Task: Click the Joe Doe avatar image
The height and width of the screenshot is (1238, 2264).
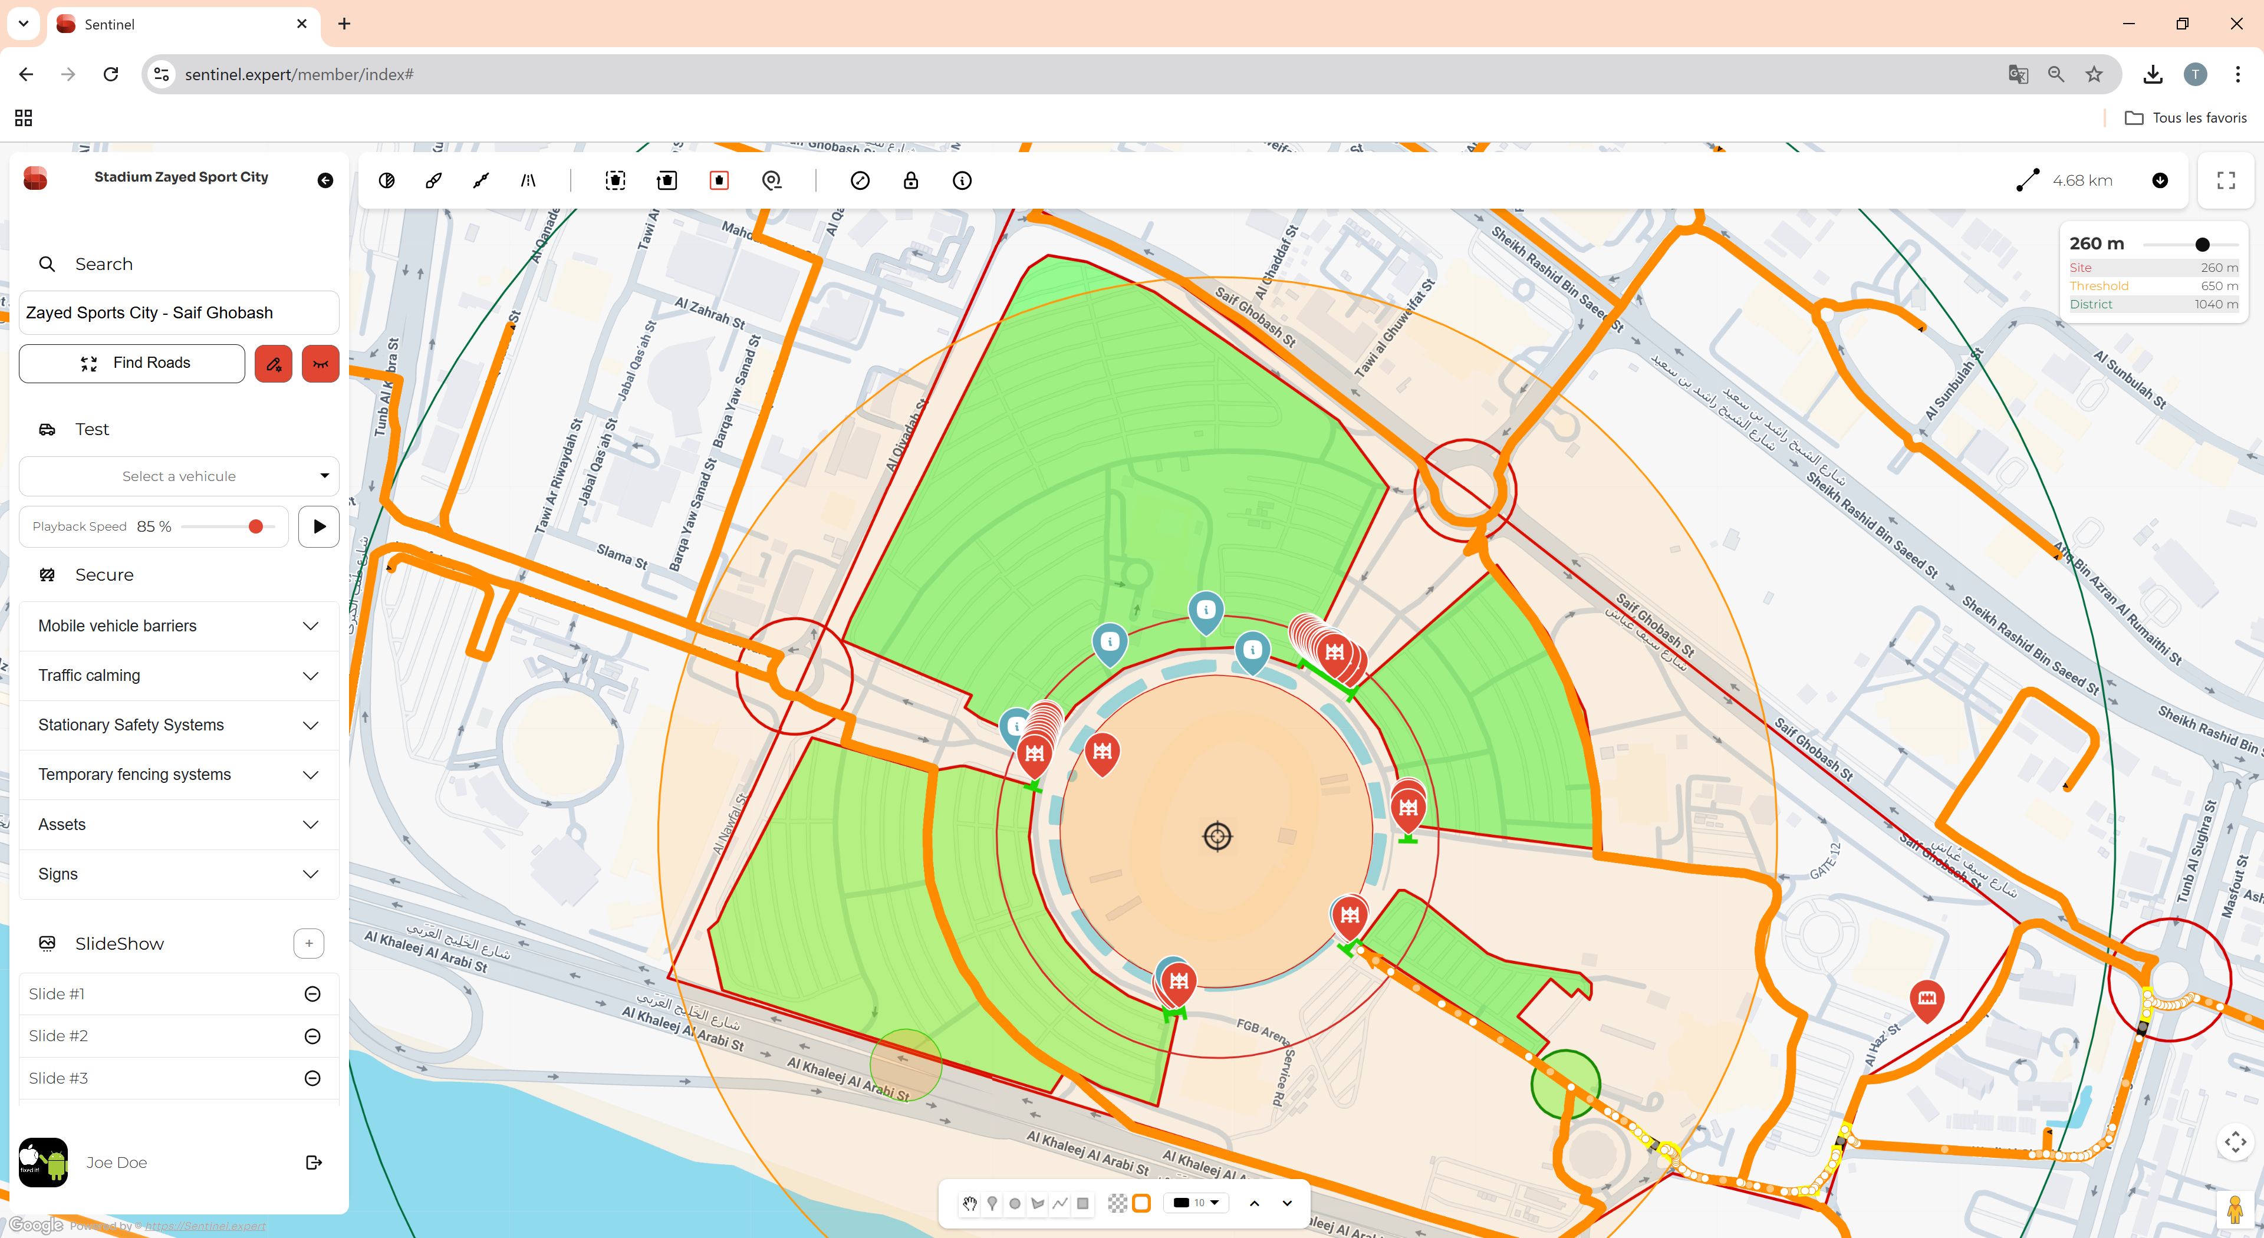Action: [43, 1163]
